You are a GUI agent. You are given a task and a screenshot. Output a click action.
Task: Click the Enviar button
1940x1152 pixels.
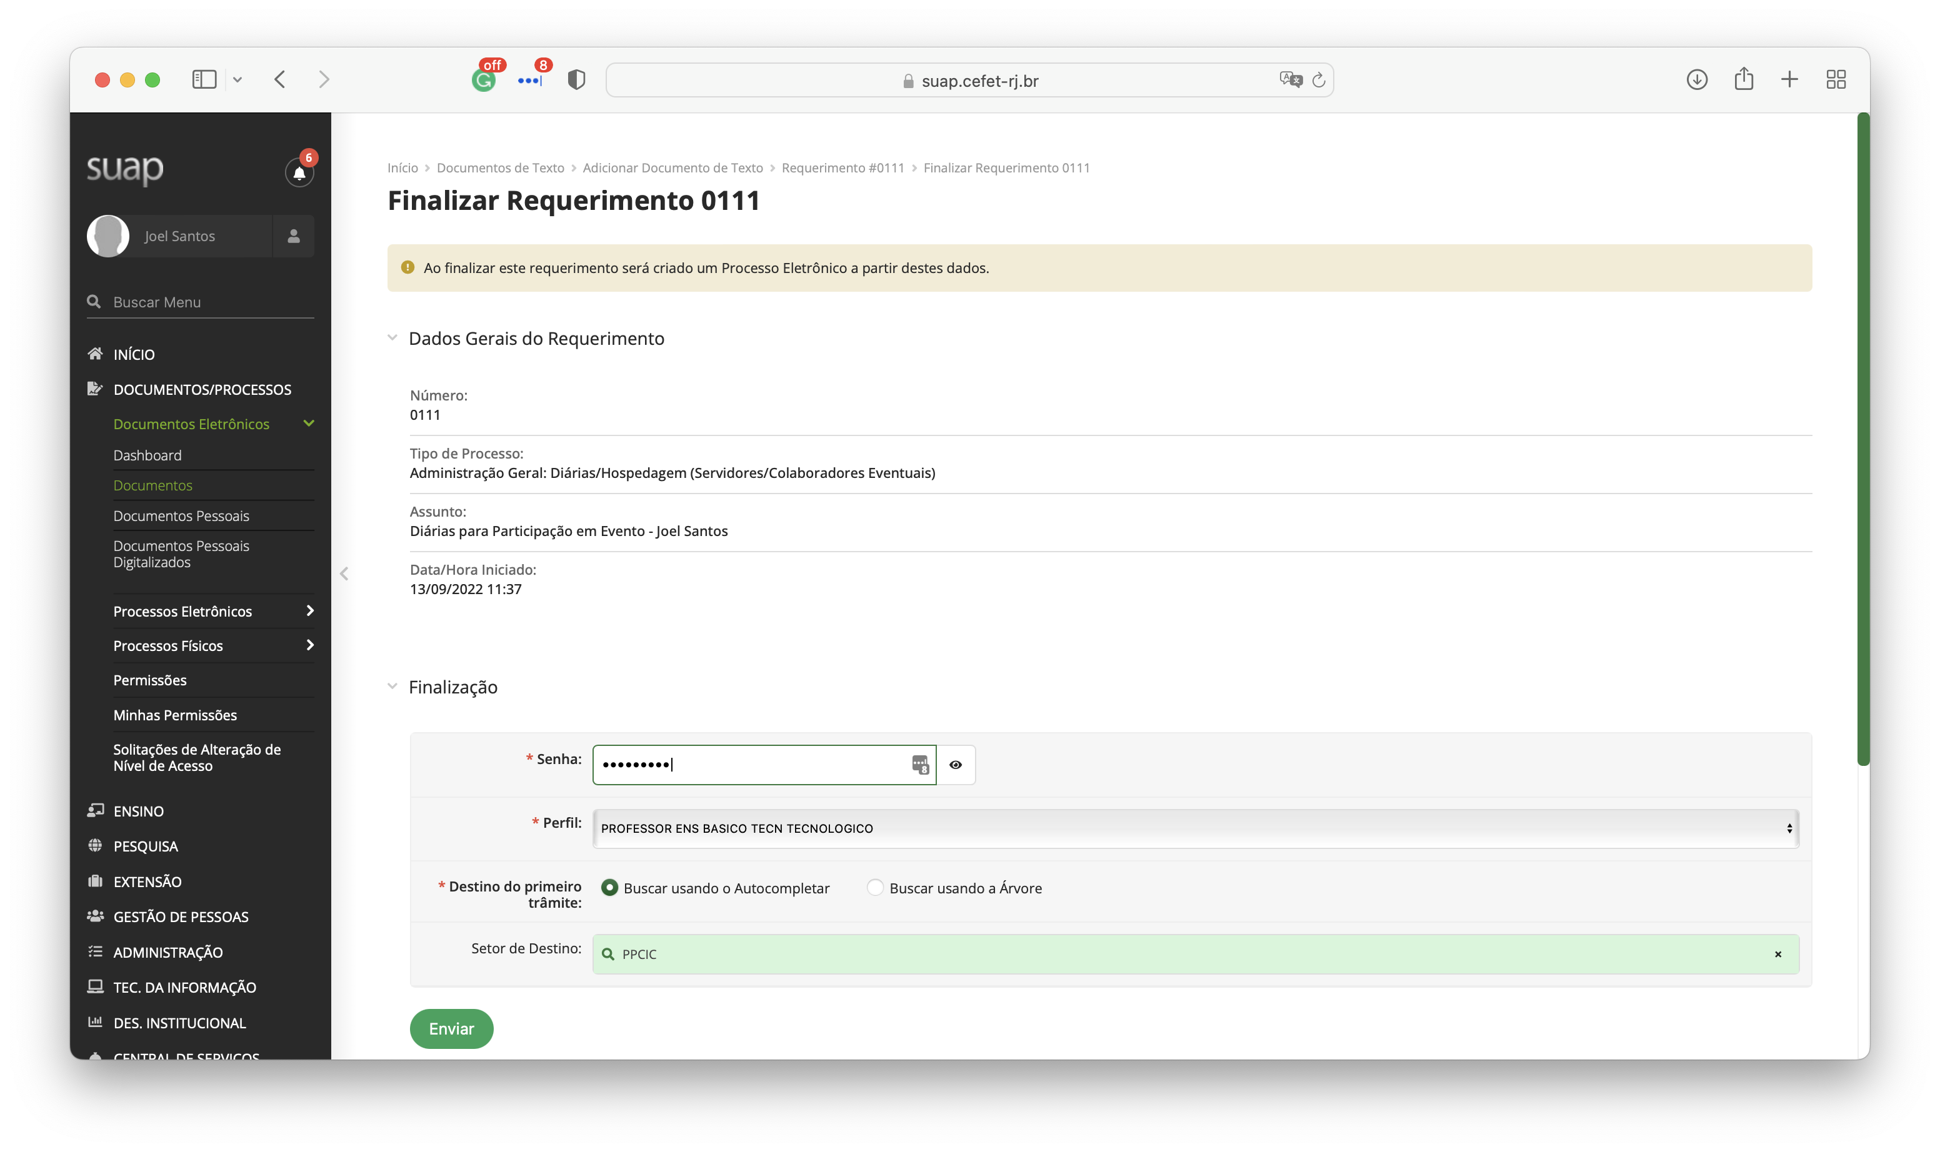click(x=451, y=1028)
